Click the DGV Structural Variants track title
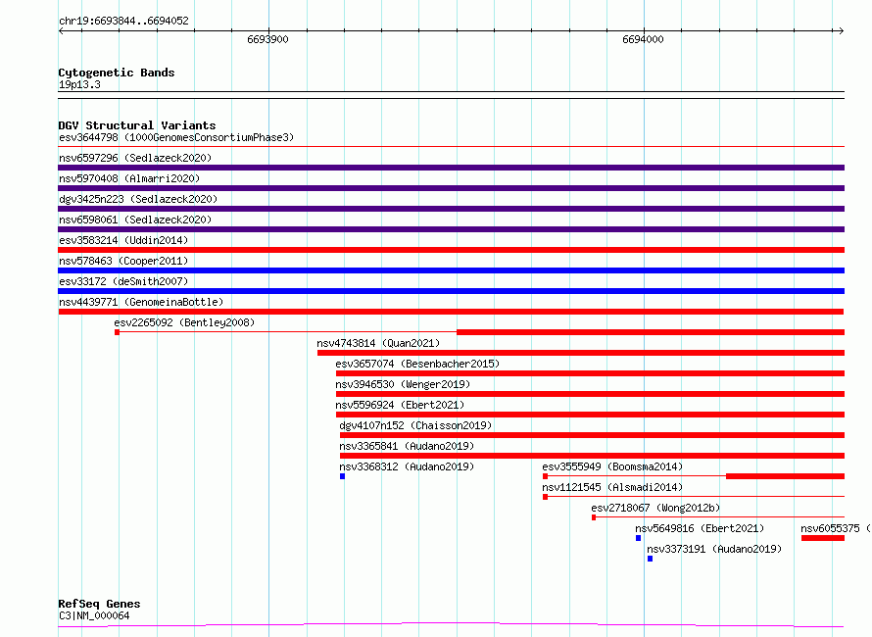The width and height of the screenshot is (872, 637). click(x=137, y=125)
